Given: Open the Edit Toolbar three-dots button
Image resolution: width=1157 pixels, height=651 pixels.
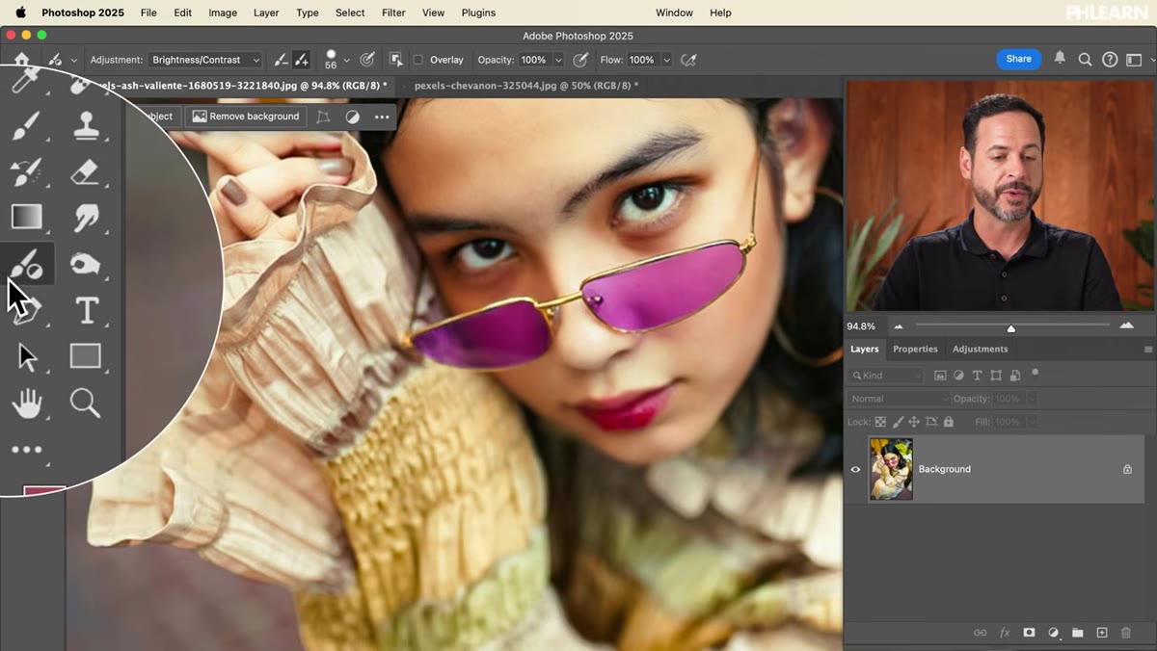Looking at the screenshot, I should click(27, 450).
